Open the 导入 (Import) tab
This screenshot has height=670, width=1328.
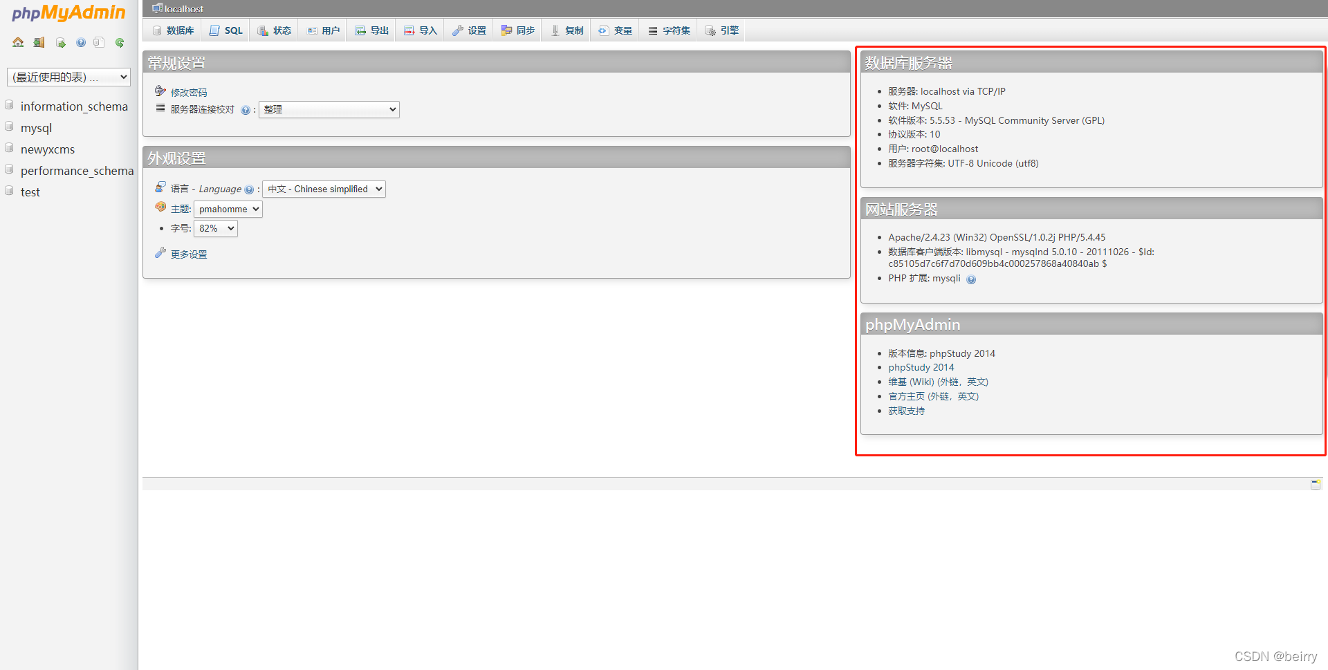pos(420,30)
